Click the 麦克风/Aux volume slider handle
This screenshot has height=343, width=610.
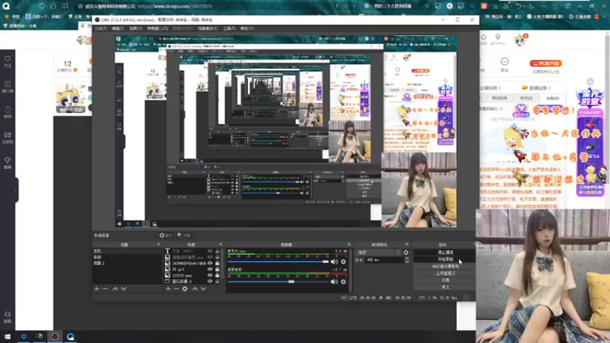pos(326,261)
